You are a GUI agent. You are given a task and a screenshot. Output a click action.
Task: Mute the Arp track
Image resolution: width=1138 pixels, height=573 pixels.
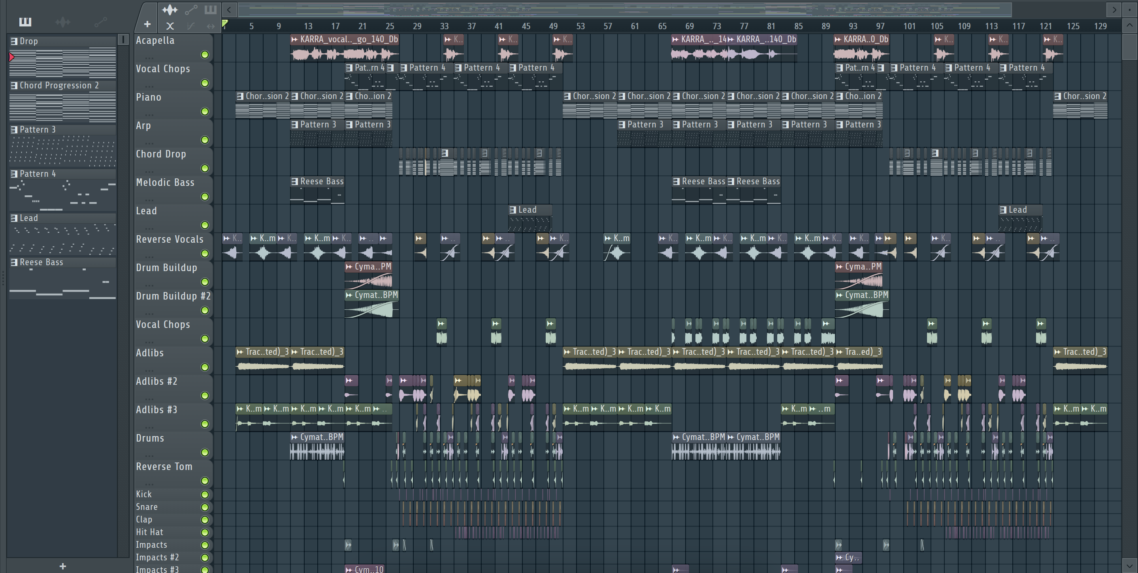click(205, 140)
